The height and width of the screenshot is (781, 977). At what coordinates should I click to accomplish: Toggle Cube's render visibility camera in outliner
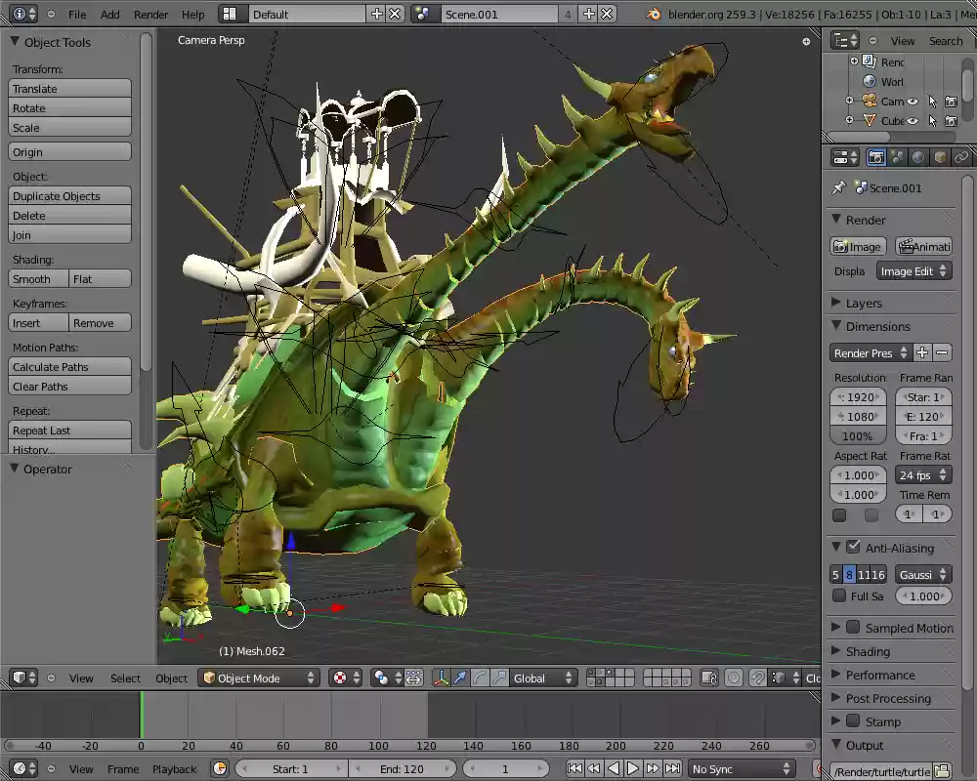click(953, 120)
